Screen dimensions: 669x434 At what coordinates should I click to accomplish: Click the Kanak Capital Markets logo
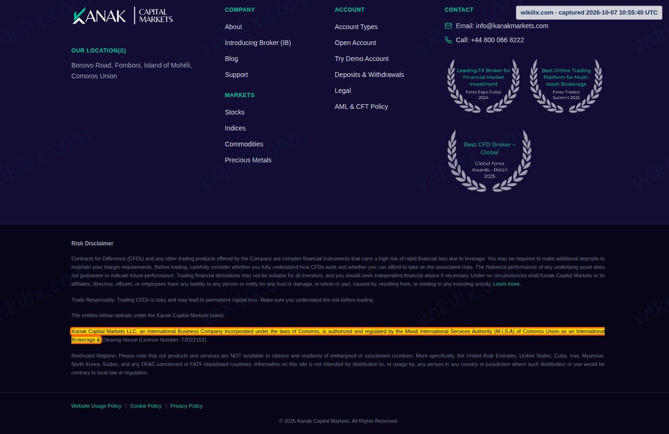click(x=123, y=15)
